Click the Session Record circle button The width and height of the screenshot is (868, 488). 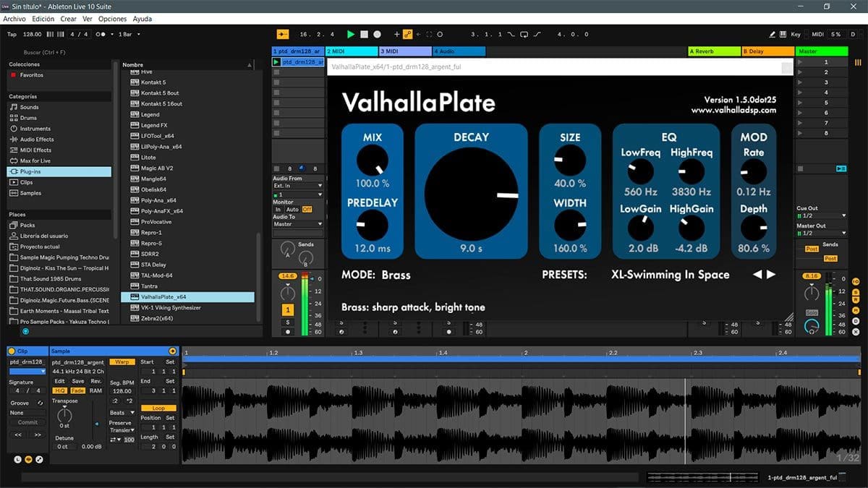point(440,34)
